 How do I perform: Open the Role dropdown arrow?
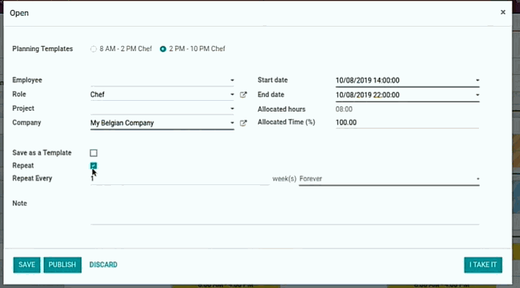232,94
